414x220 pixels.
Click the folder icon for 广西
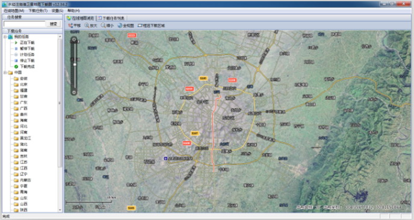[16, 108]
